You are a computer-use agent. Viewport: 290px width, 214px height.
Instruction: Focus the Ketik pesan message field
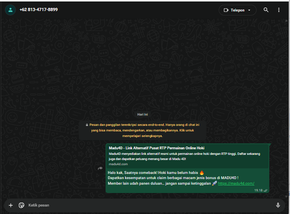pos(151,205)
